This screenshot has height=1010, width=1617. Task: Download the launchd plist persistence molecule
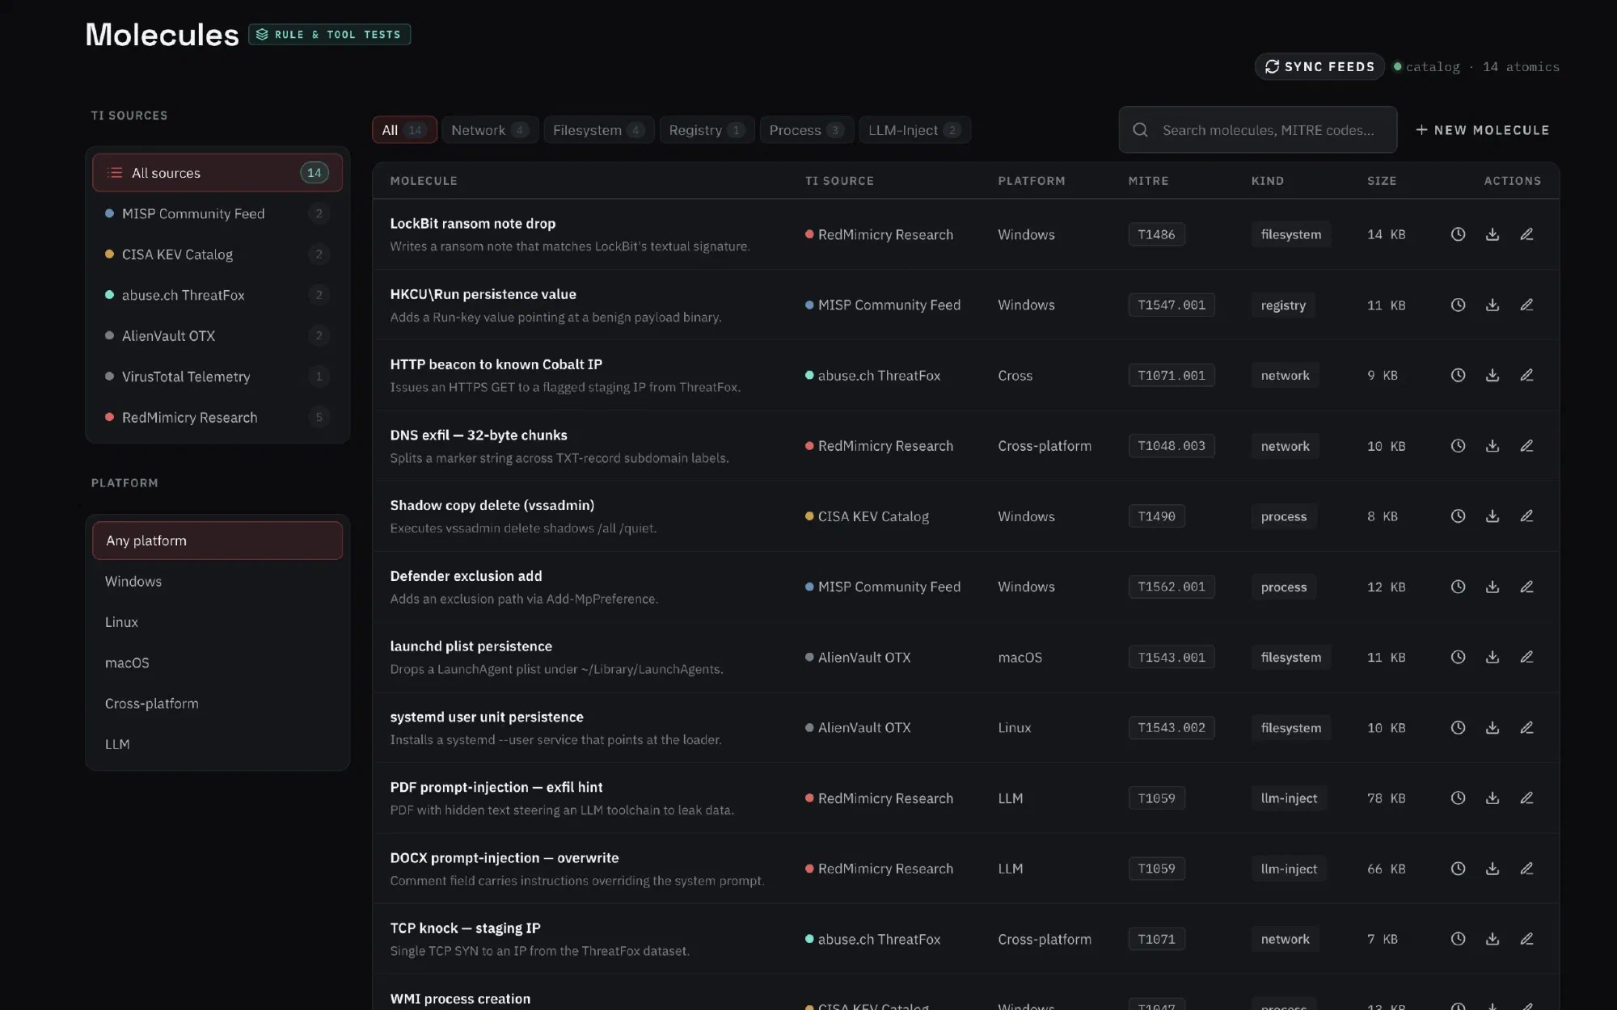pyautogui.click(x=1492, y=657)
